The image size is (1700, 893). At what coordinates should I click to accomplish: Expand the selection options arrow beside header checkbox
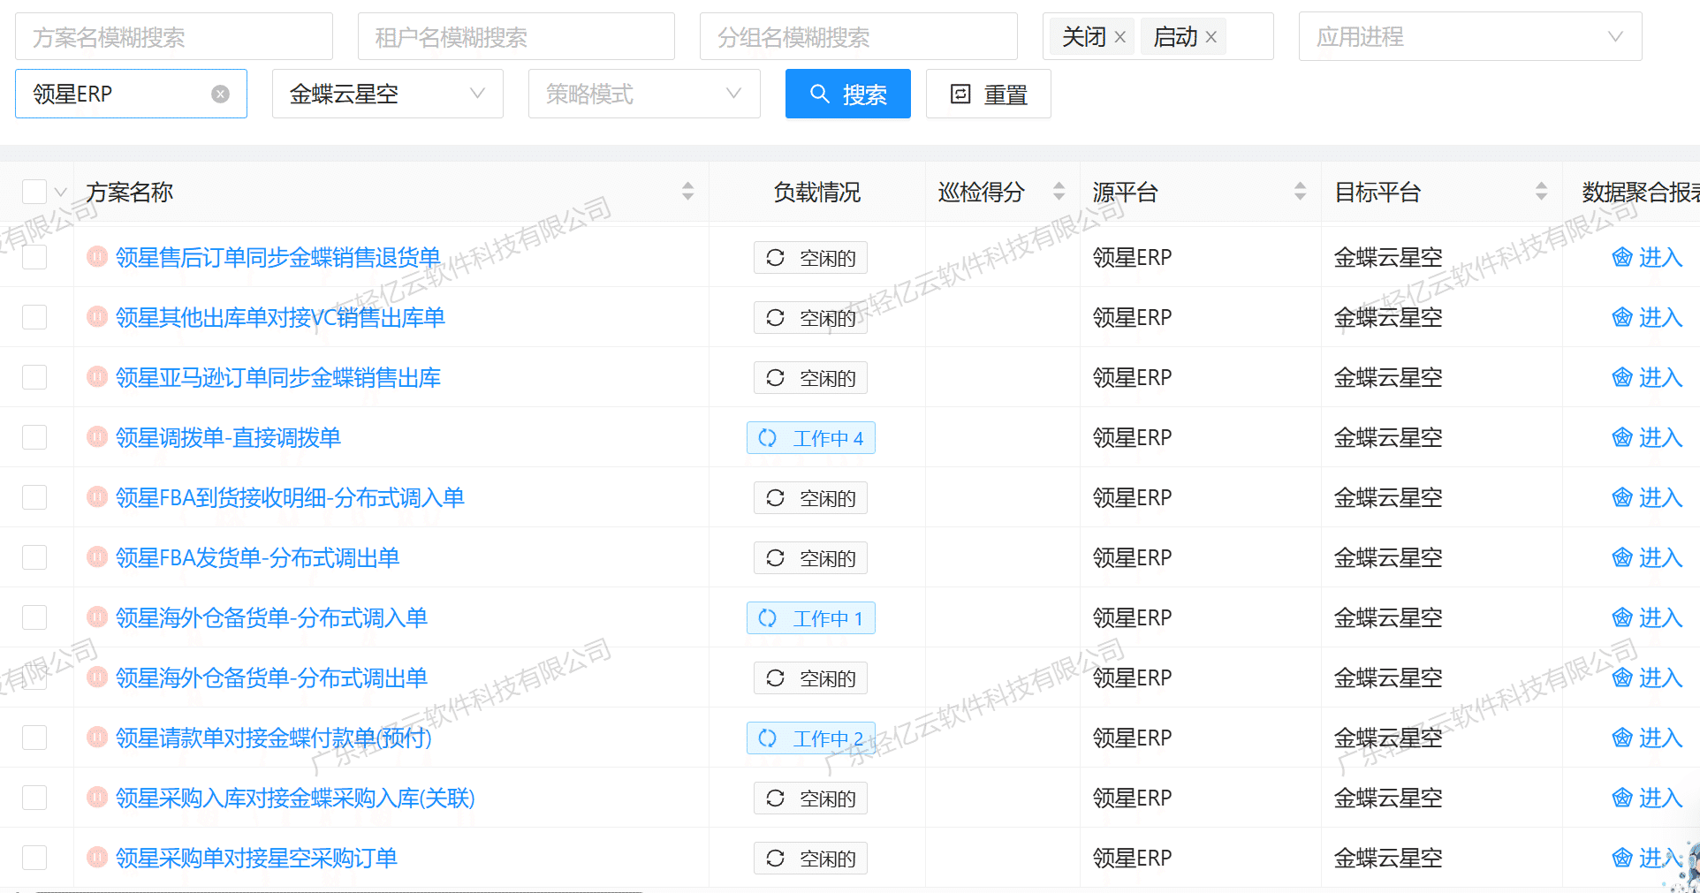[60, 192]
